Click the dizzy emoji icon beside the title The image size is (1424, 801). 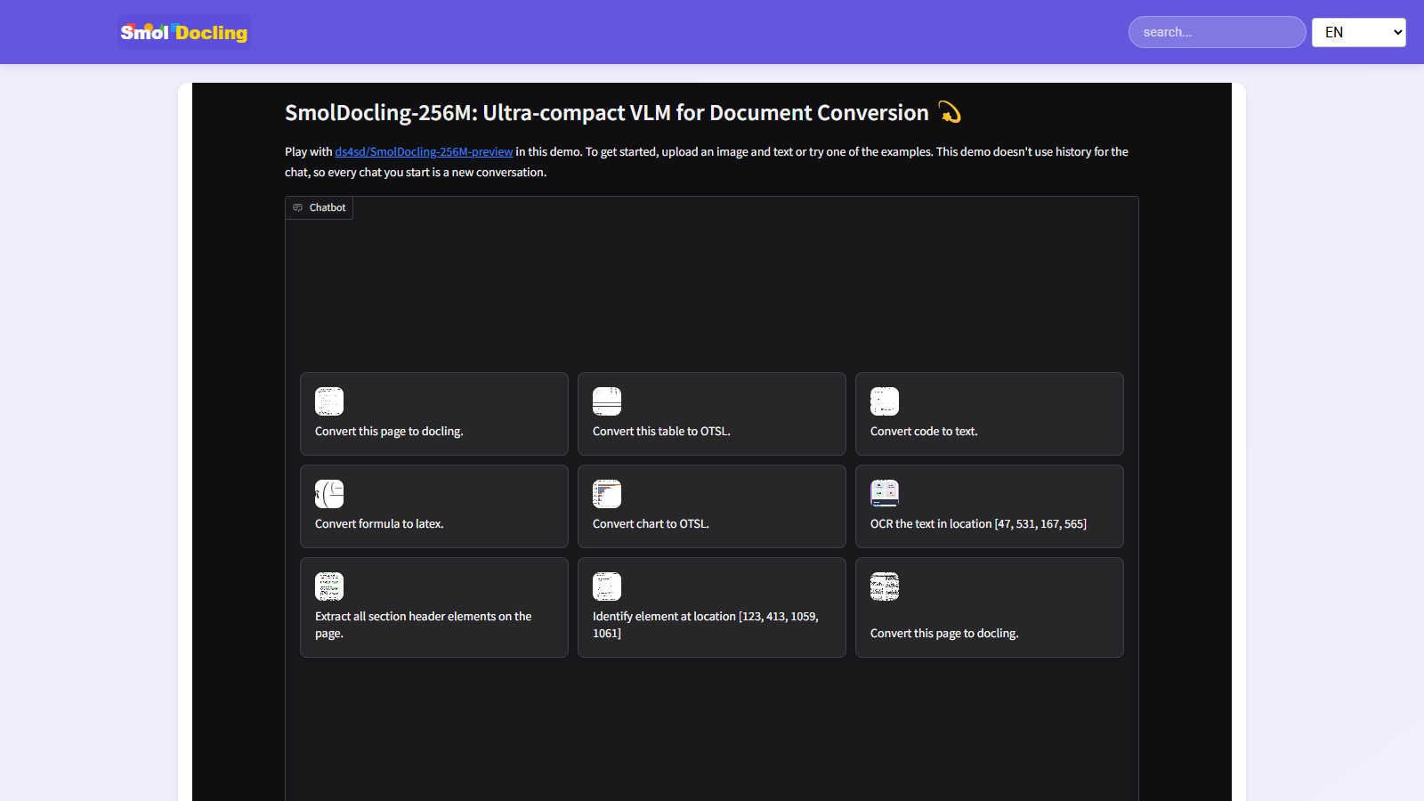[x=950, y=113]
